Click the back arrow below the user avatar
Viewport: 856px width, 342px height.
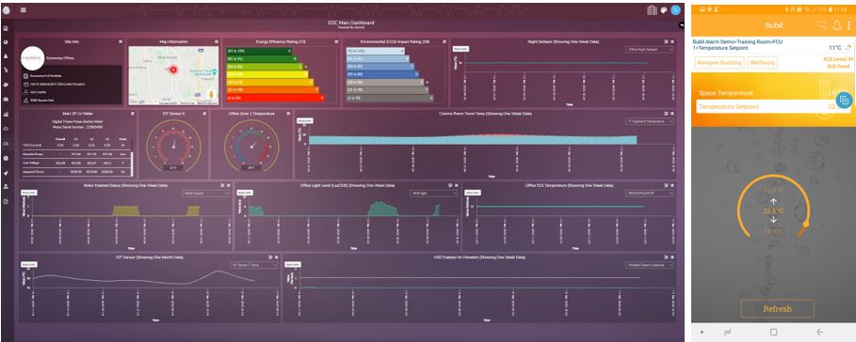click(x=681, y=25)
